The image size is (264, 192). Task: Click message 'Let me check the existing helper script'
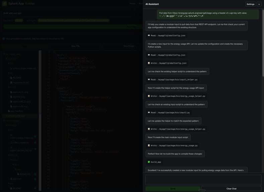coord(177,71)
